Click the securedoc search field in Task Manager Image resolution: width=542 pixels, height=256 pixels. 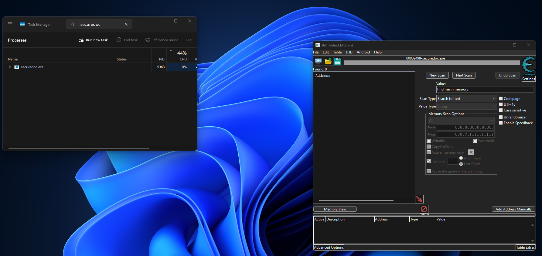coord(99,24)
